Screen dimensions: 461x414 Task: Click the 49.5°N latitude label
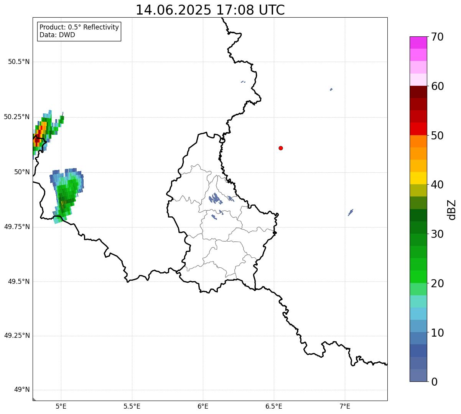coord(19,281)
